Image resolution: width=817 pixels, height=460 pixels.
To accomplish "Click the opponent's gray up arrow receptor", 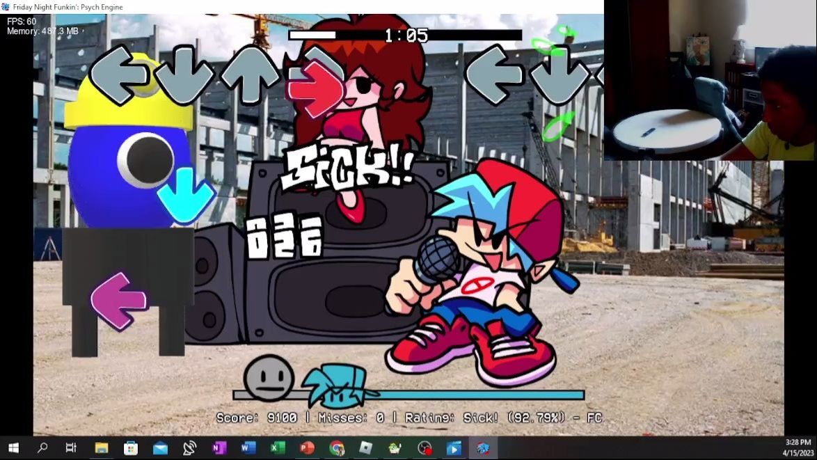I will tap(251, 74).
